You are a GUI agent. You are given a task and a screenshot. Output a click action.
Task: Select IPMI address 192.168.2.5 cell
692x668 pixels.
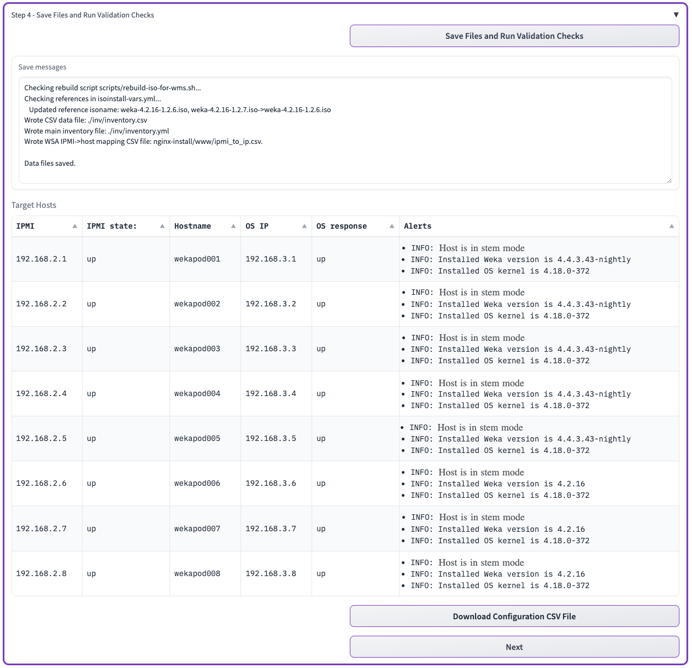coord(42,439)
